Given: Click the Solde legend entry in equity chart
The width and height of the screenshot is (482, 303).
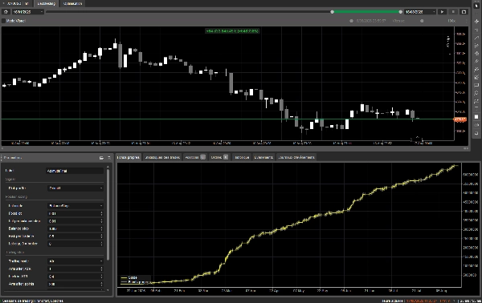Looking at the screenshot, I should coord(129,277).
